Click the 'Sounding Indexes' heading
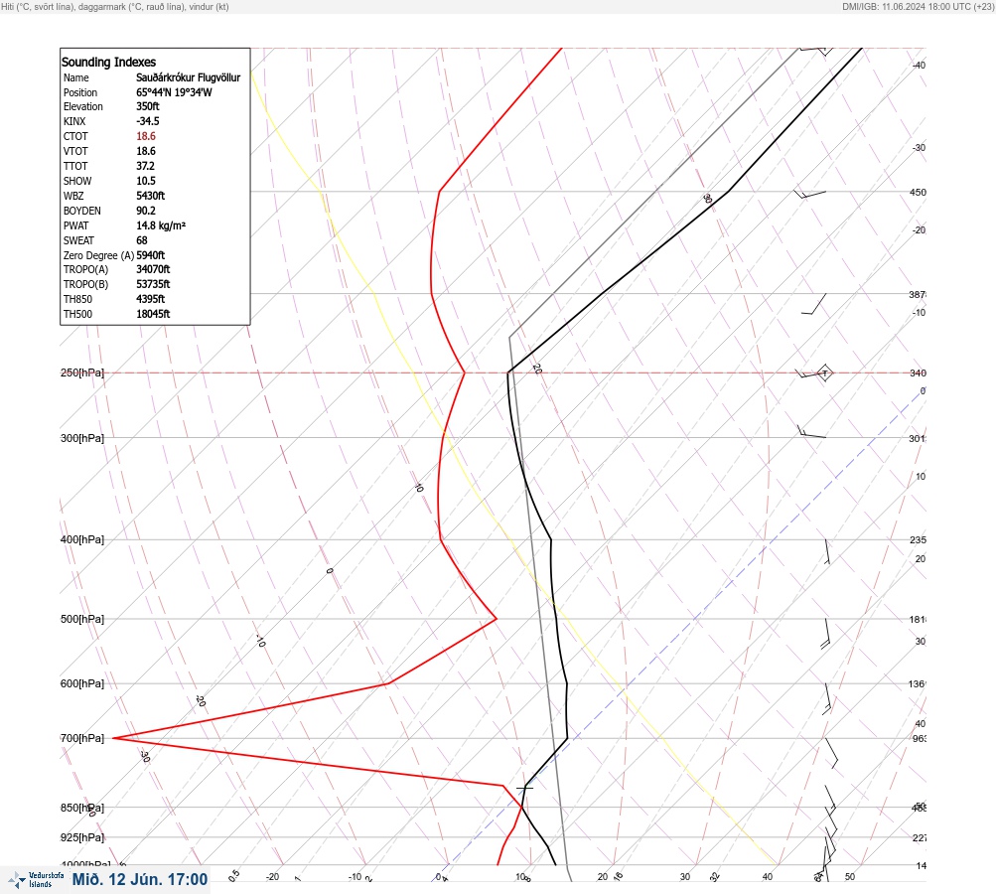This screenshot has height=894, width=996. 108,63
